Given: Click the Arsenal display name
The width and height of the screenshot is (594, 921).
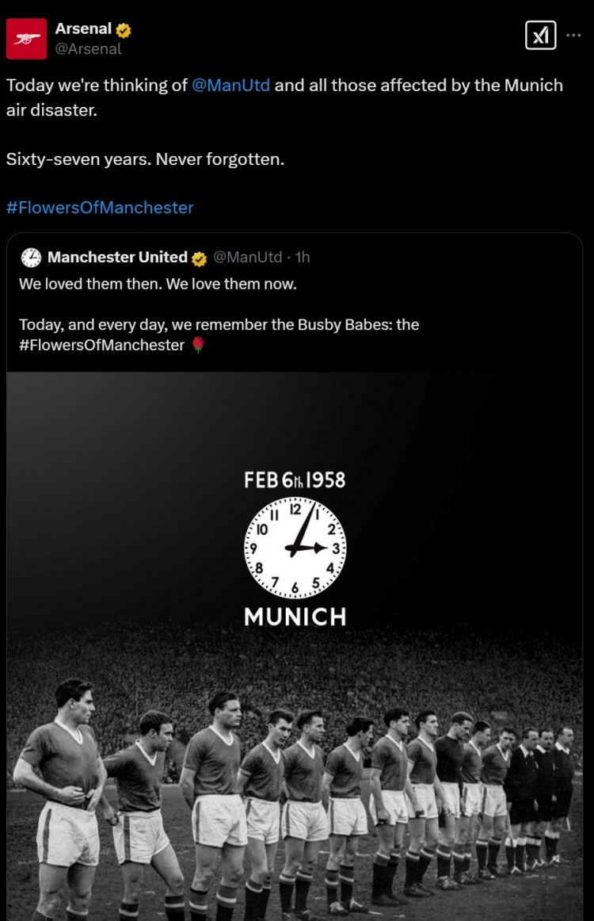Looking at the screenshot, I should pyautogui.click(x=83, y=29).
